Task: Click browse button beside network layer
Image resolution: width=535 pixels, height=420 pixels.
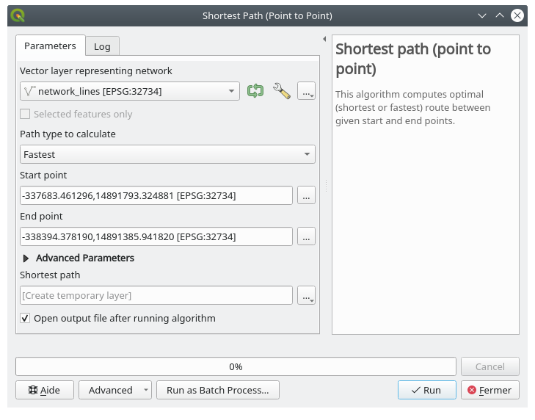Action: (x=306, y=91)
